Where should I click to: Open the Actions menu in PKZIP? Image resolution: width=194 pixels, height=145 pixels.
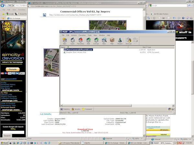tap(74, 35)
